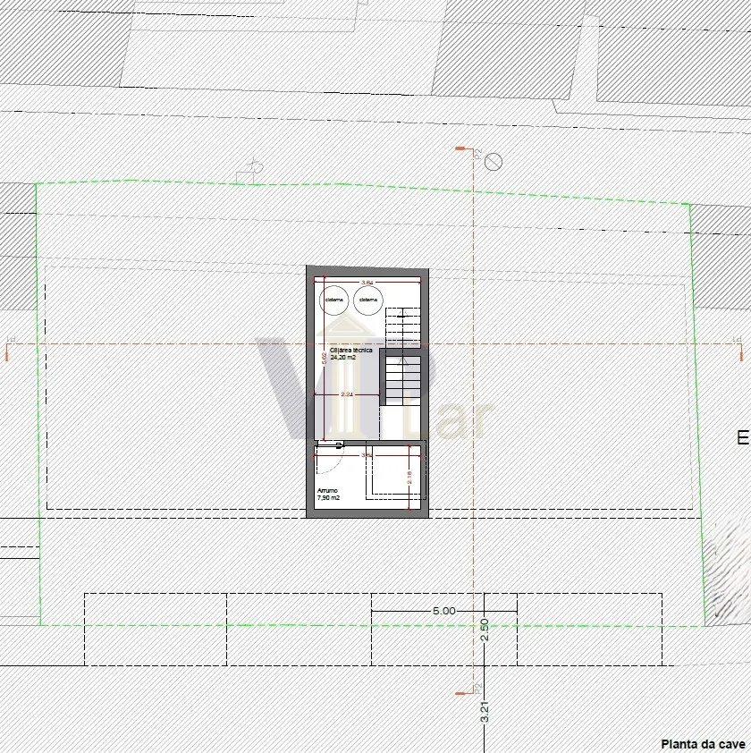Click the 3.21 dimension text
Viewport: 751px width, 753px height.
click(x=484, y=712)
